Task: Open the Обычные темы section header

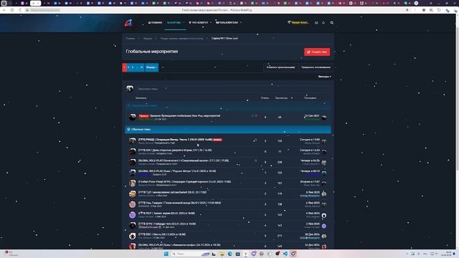Action: (228, 129)
